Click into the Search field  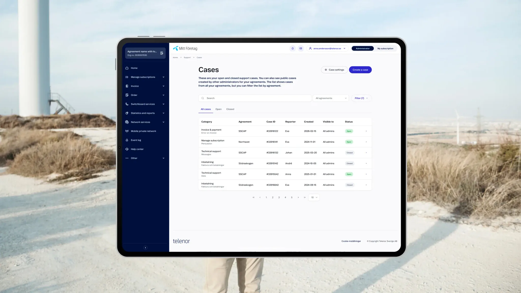tap(255, 98)
